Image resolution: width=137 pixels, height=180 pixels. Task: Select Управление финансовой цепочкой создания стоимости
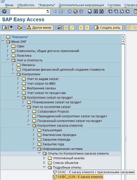pyautogui.click(x=63, y=70)
